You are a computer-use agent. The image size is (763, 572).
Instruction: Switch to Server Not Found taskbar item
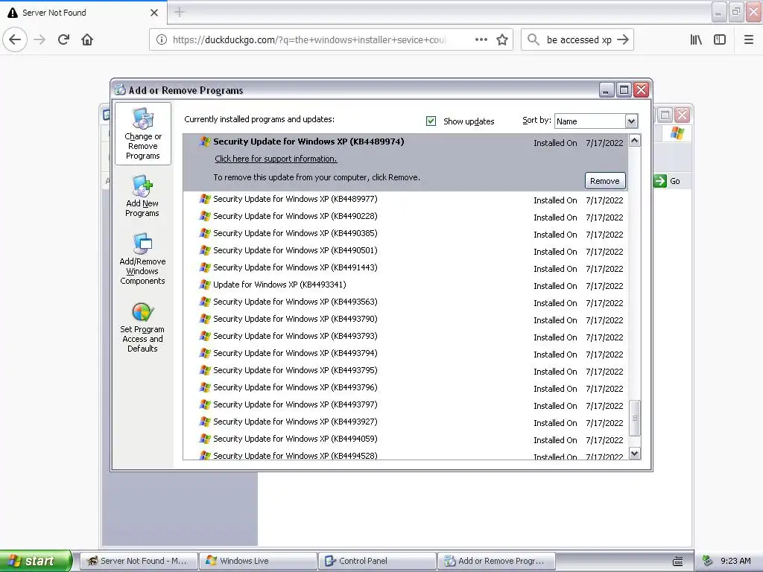[139, 561]
